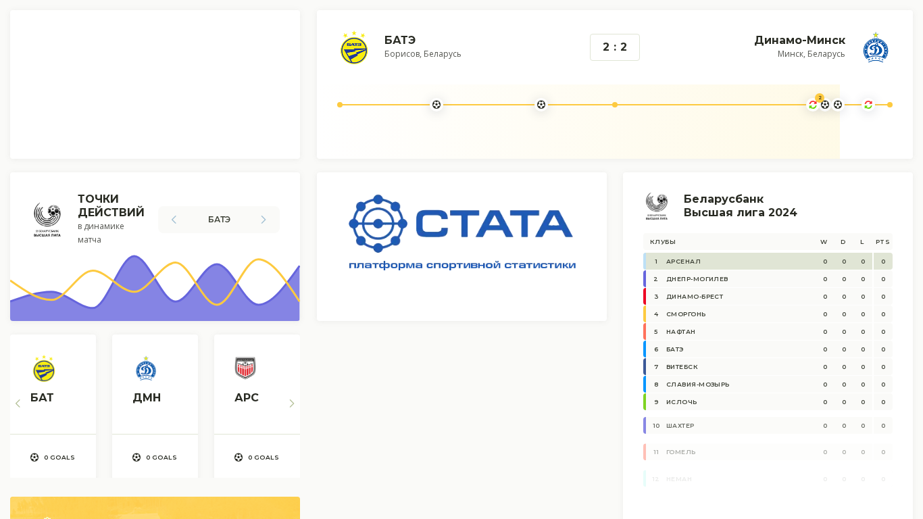The height and width of the screenshot is (519, 923).
Task: Open the АРС team card name
Action: [247, 397]
